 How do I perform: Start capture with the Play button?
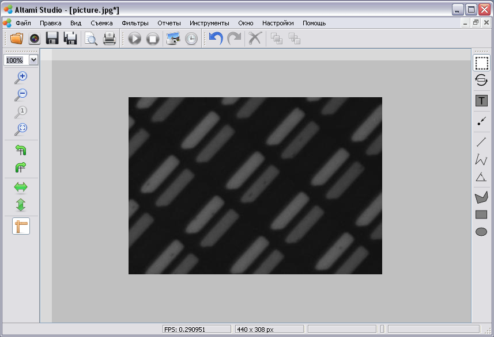pyautogui.click(x=134, y=39)
